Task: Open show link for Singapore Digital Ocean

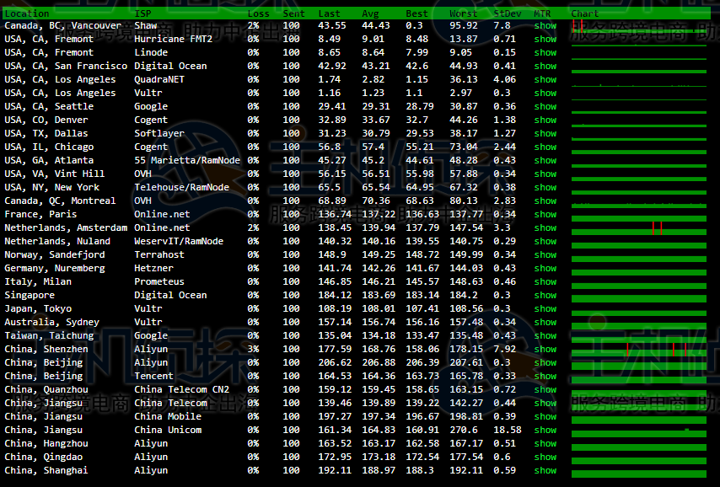Action: (545, 296)
